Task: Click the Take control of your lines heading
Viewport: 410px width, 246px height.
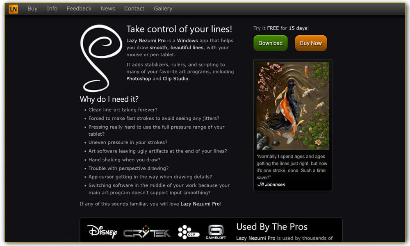Action: coord(179,29)
